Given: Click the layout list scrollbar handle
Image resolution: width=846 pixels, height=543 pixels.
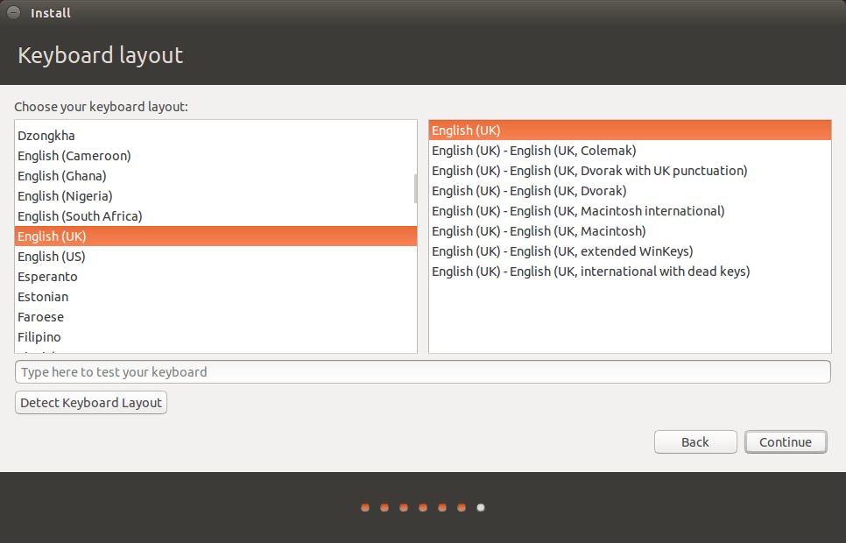Looking at the screenshot, I should [415, 188].
